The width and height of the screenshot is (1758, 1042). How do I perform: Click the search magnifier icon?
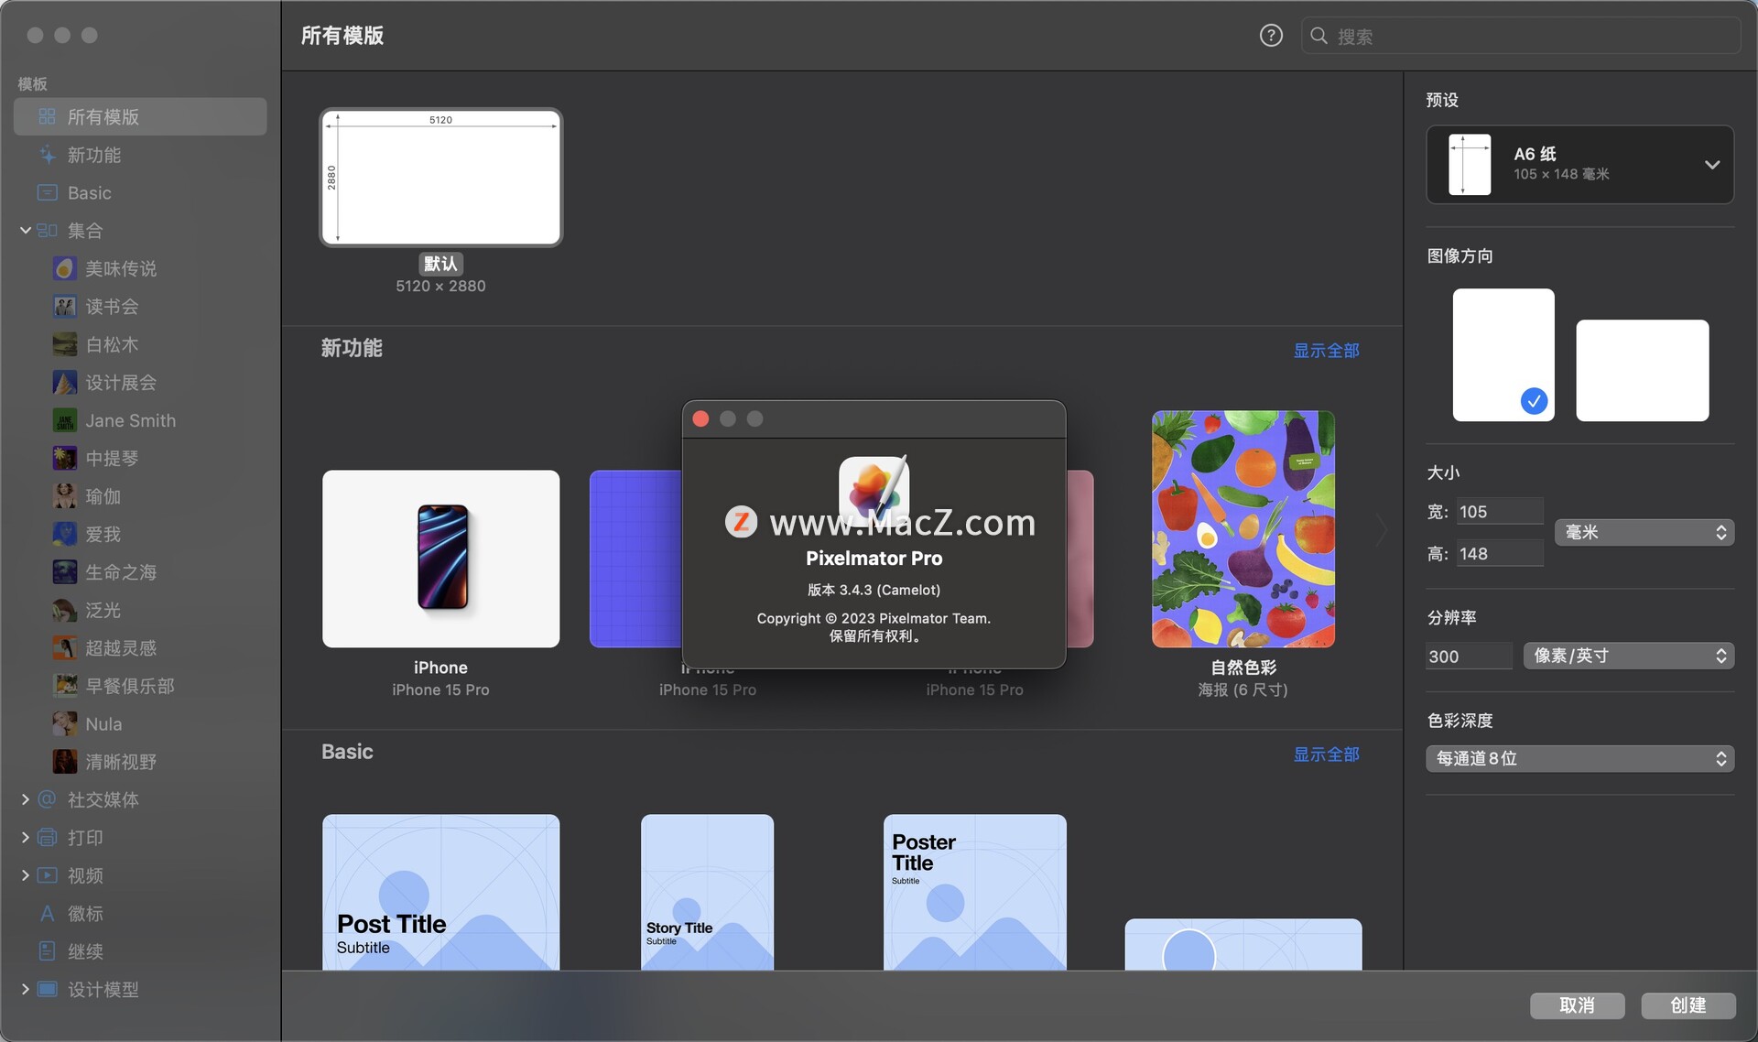pos(1318,36)
